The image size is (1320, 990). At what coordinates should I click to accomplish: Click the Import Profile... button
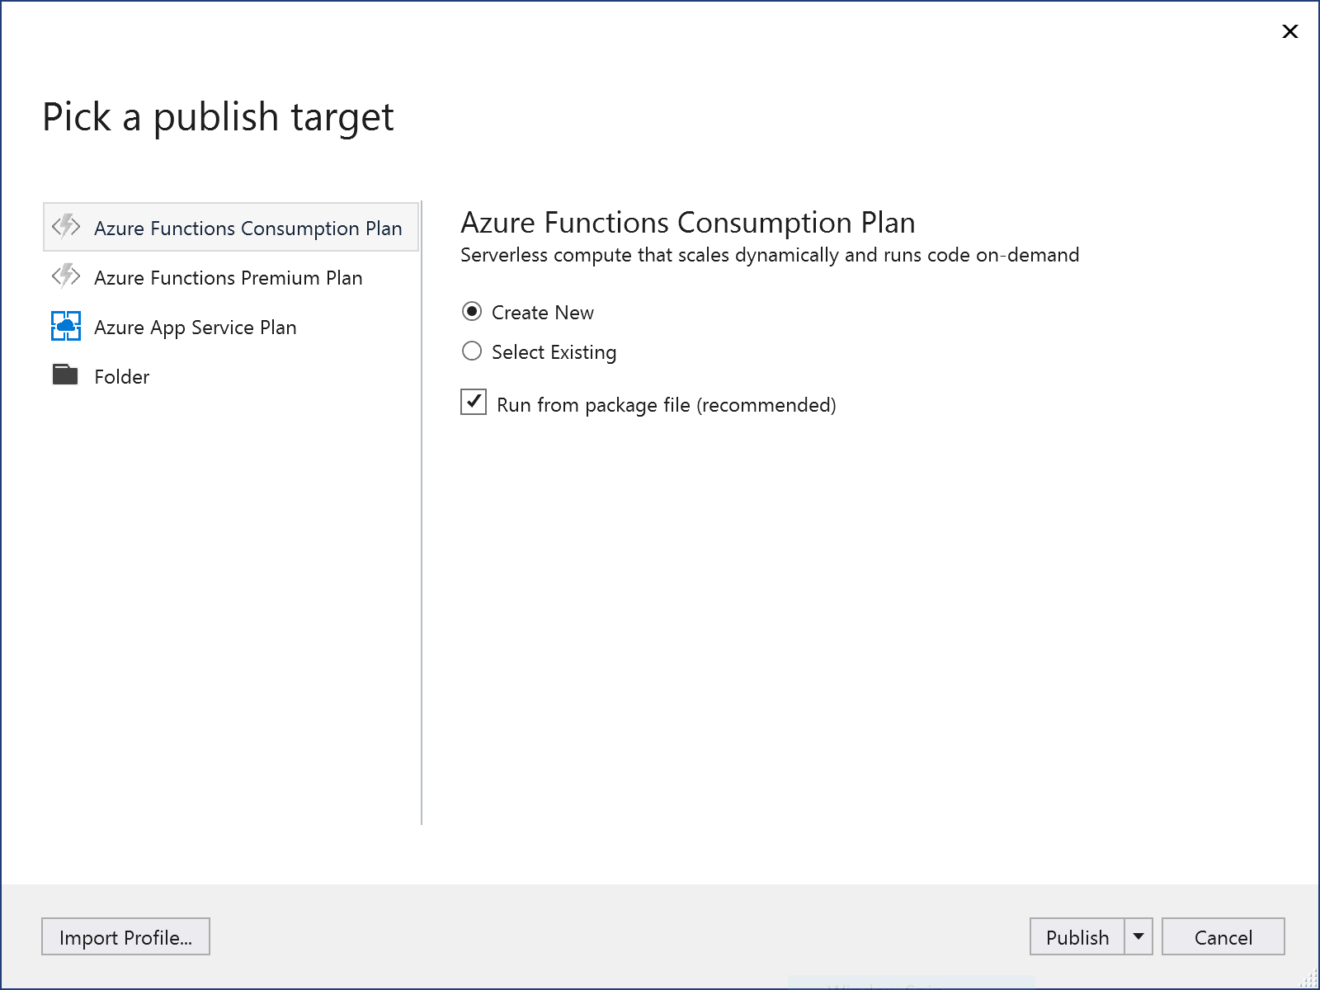click(125, 936)
